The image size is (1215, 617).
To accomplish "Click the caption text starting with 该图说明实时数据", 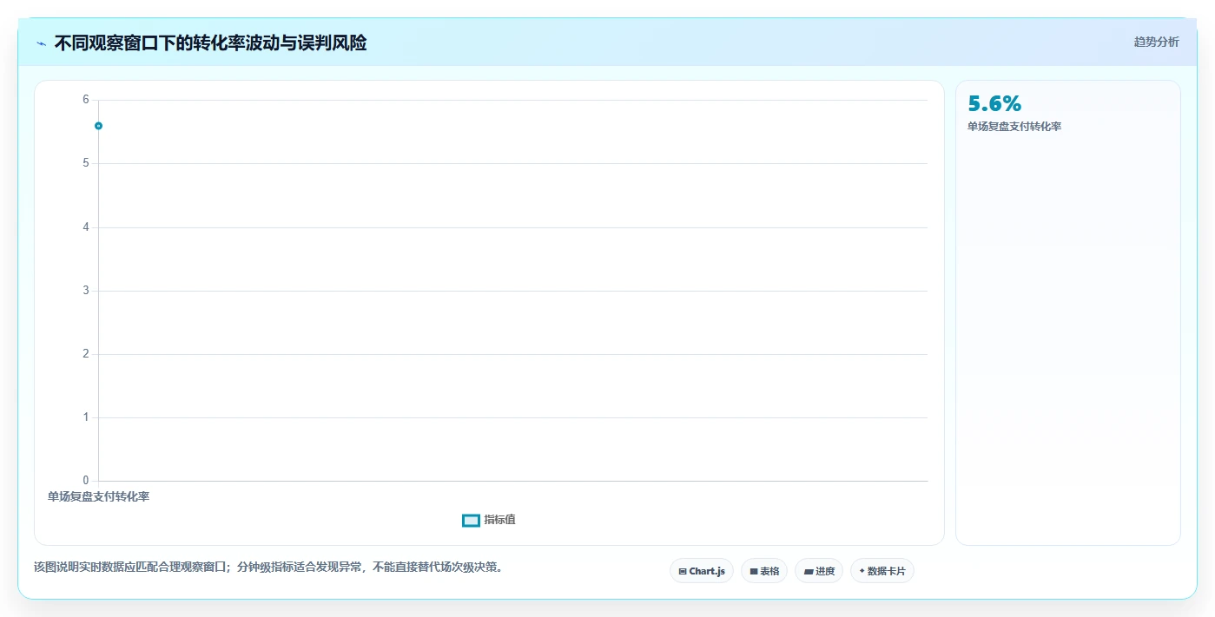I will pos(268,568).
